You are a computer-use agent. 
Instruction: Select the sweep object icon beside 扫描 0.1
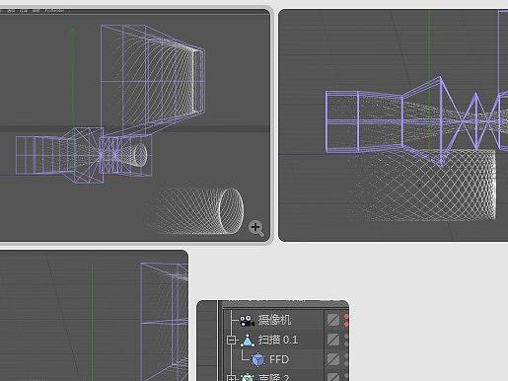point(248,341)
